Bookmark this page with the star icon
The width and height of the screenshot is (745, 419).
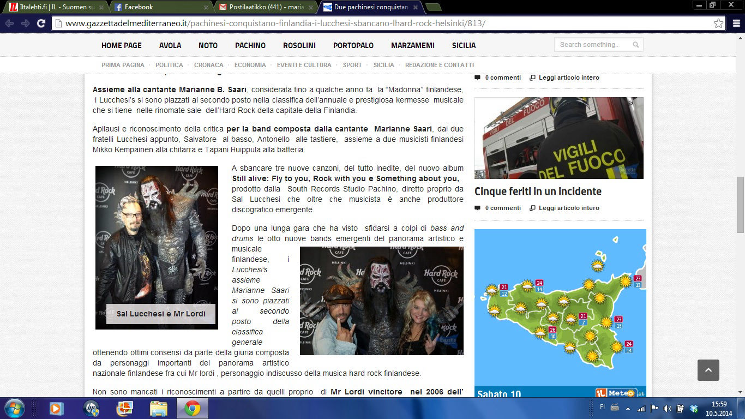tap(719, 23)
